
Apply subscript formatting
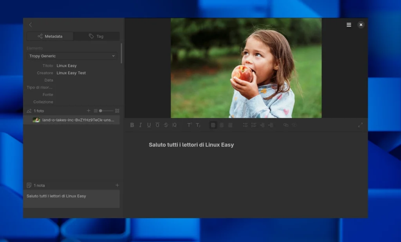(x=198, y=125)
